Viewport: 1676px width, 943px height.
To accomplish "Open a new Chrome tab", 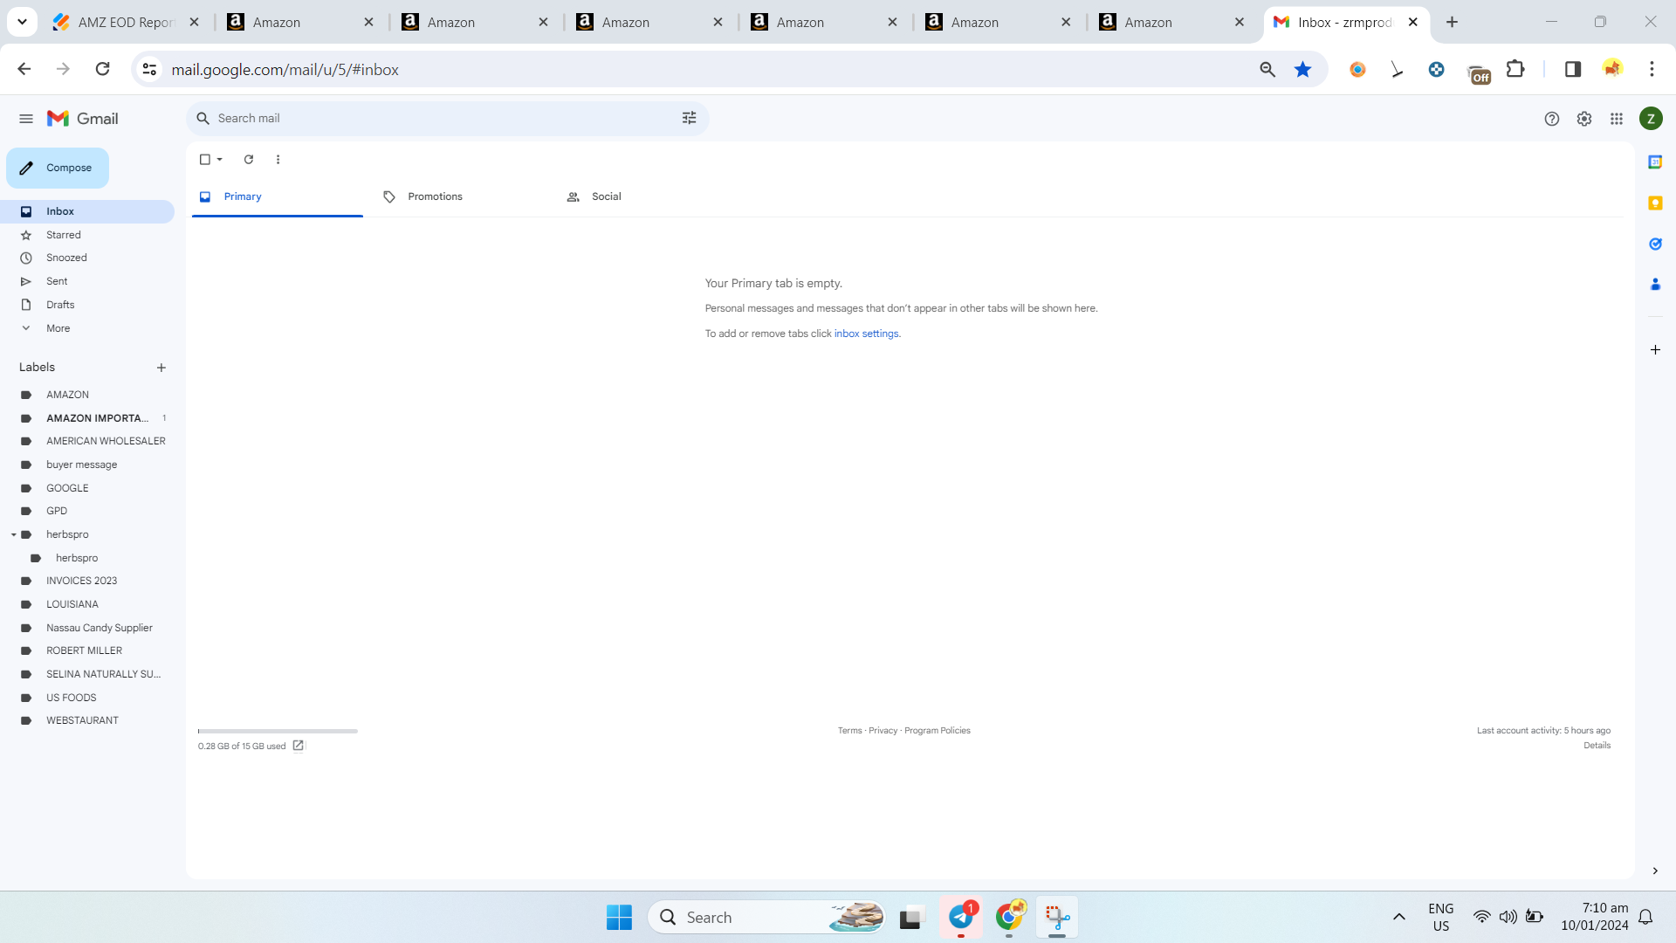I will tap(1452, 22).
